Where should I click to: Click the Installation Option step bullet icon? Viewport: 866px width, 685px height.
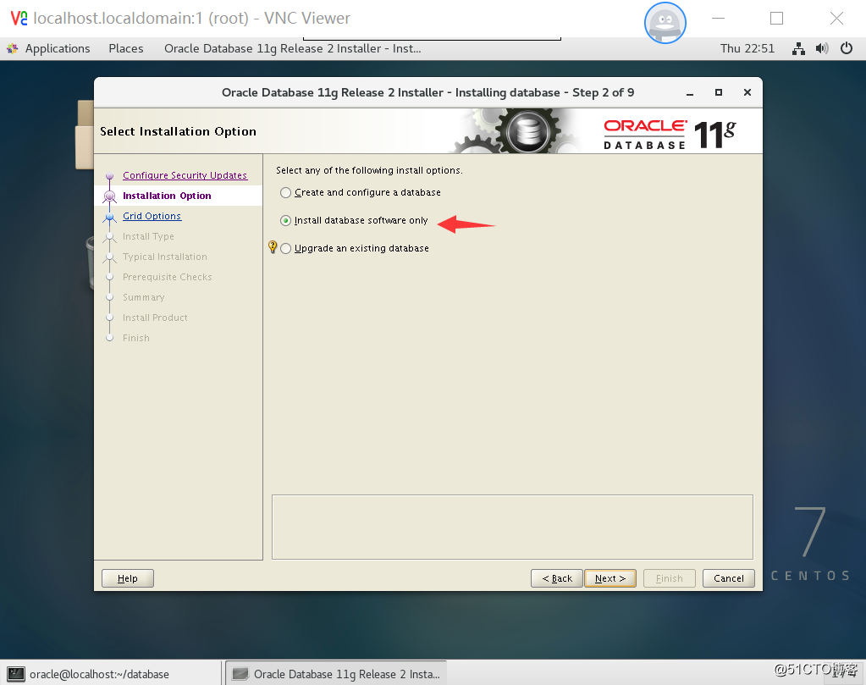109,196
